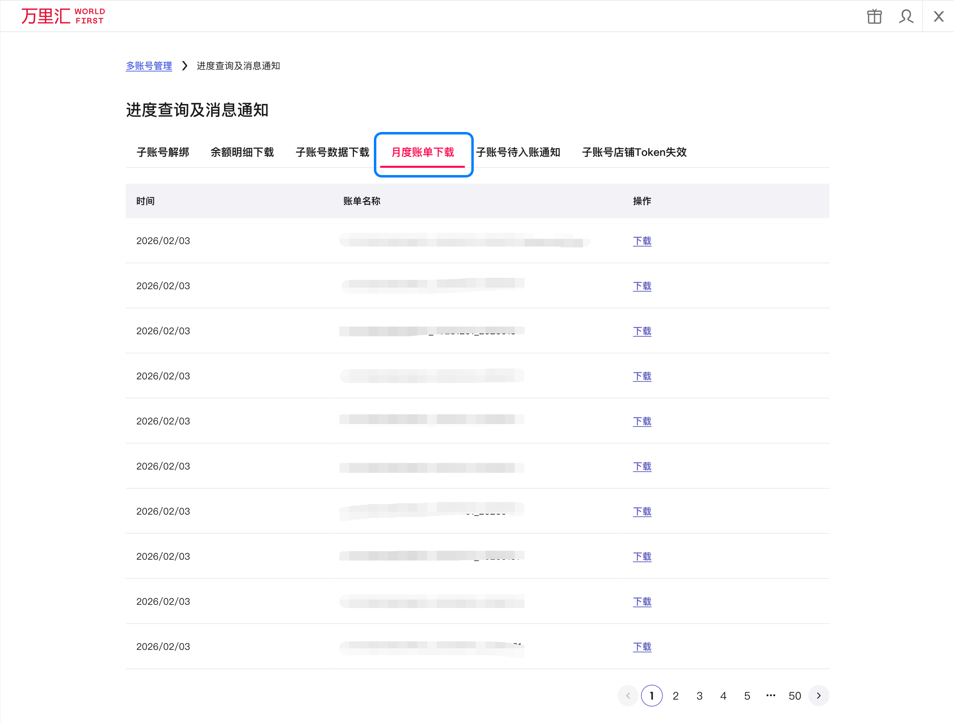Go to next page with right arrow
This screenshot has height=723, width=954.
coord(818,695)
